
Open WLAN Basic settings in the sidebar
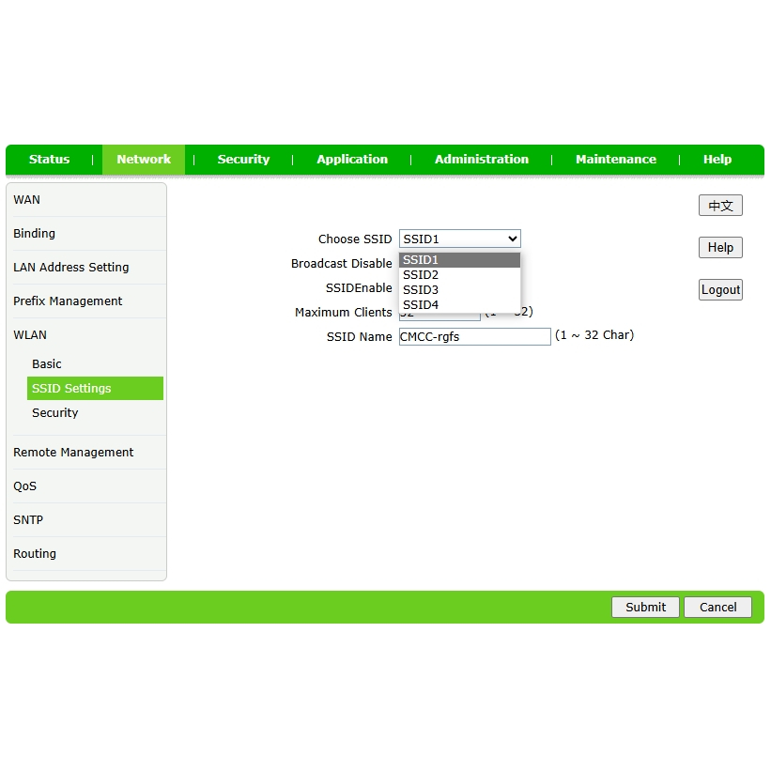tap(47, 364)
